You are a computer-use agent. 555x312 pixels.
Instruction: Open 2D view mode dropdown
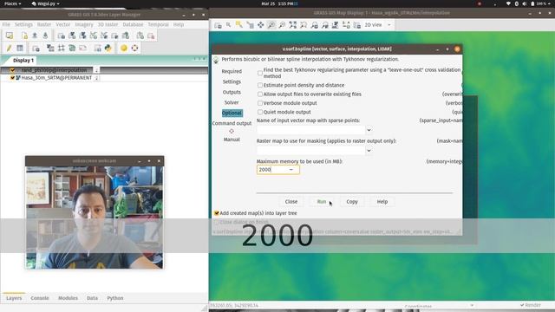pos(389,25)
